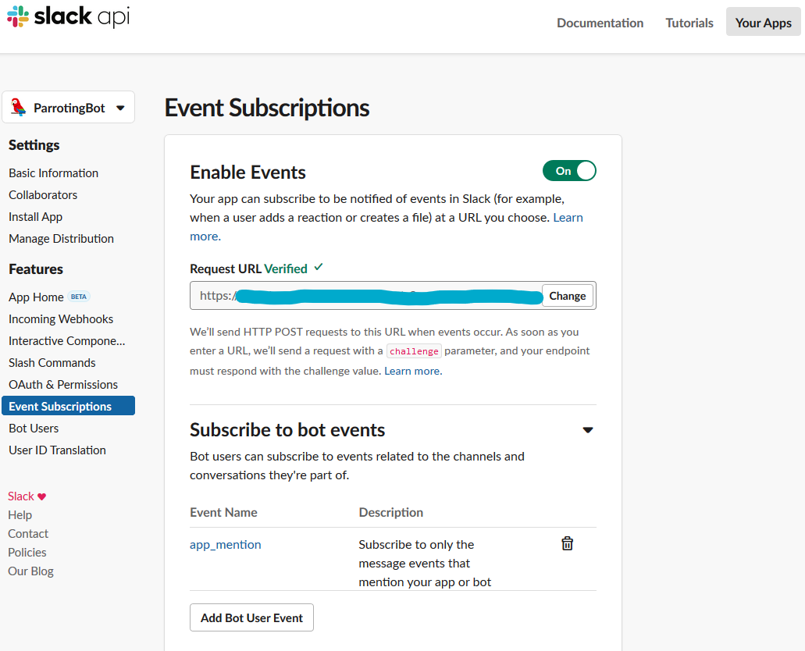
Task: Click the red heart icon beside Slack
Action: (42, 496)
